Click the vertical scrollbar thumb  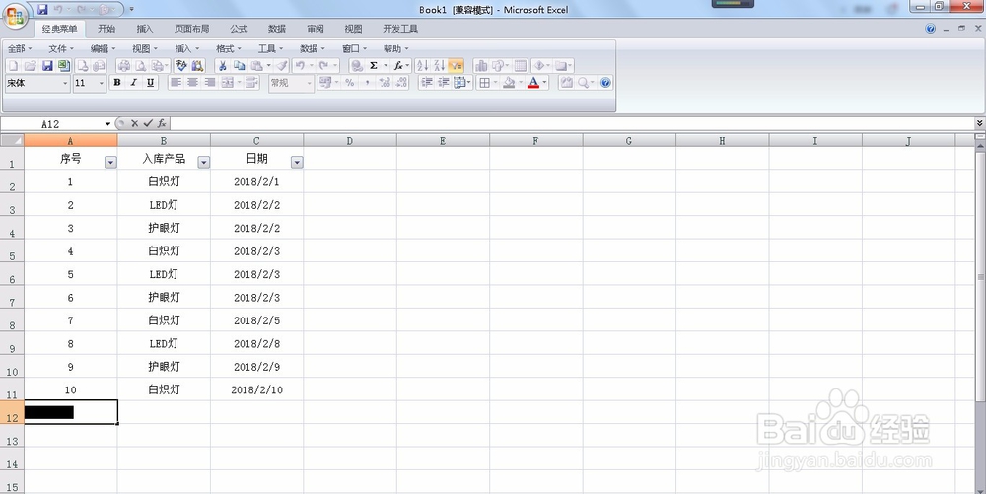(x=980, y=275)
